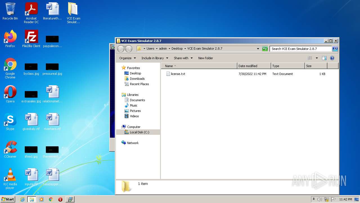Viewport: 360px width, 203px height.
Task: Click Desktop in the address breadcrumb
Action: (177, 48)
